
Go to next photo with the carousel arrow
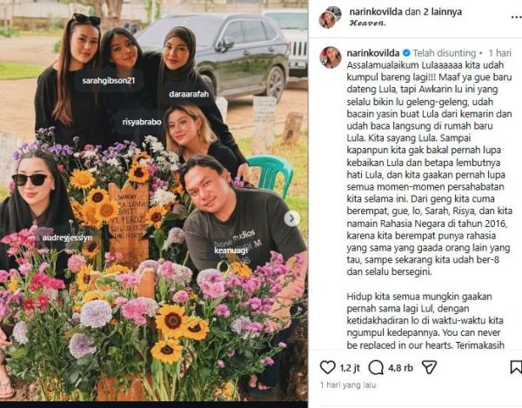(292, 218)
